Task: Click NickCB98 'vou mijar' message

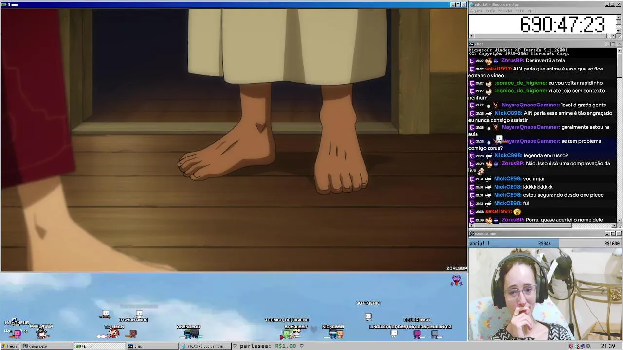Action: [x=534, y=179]
